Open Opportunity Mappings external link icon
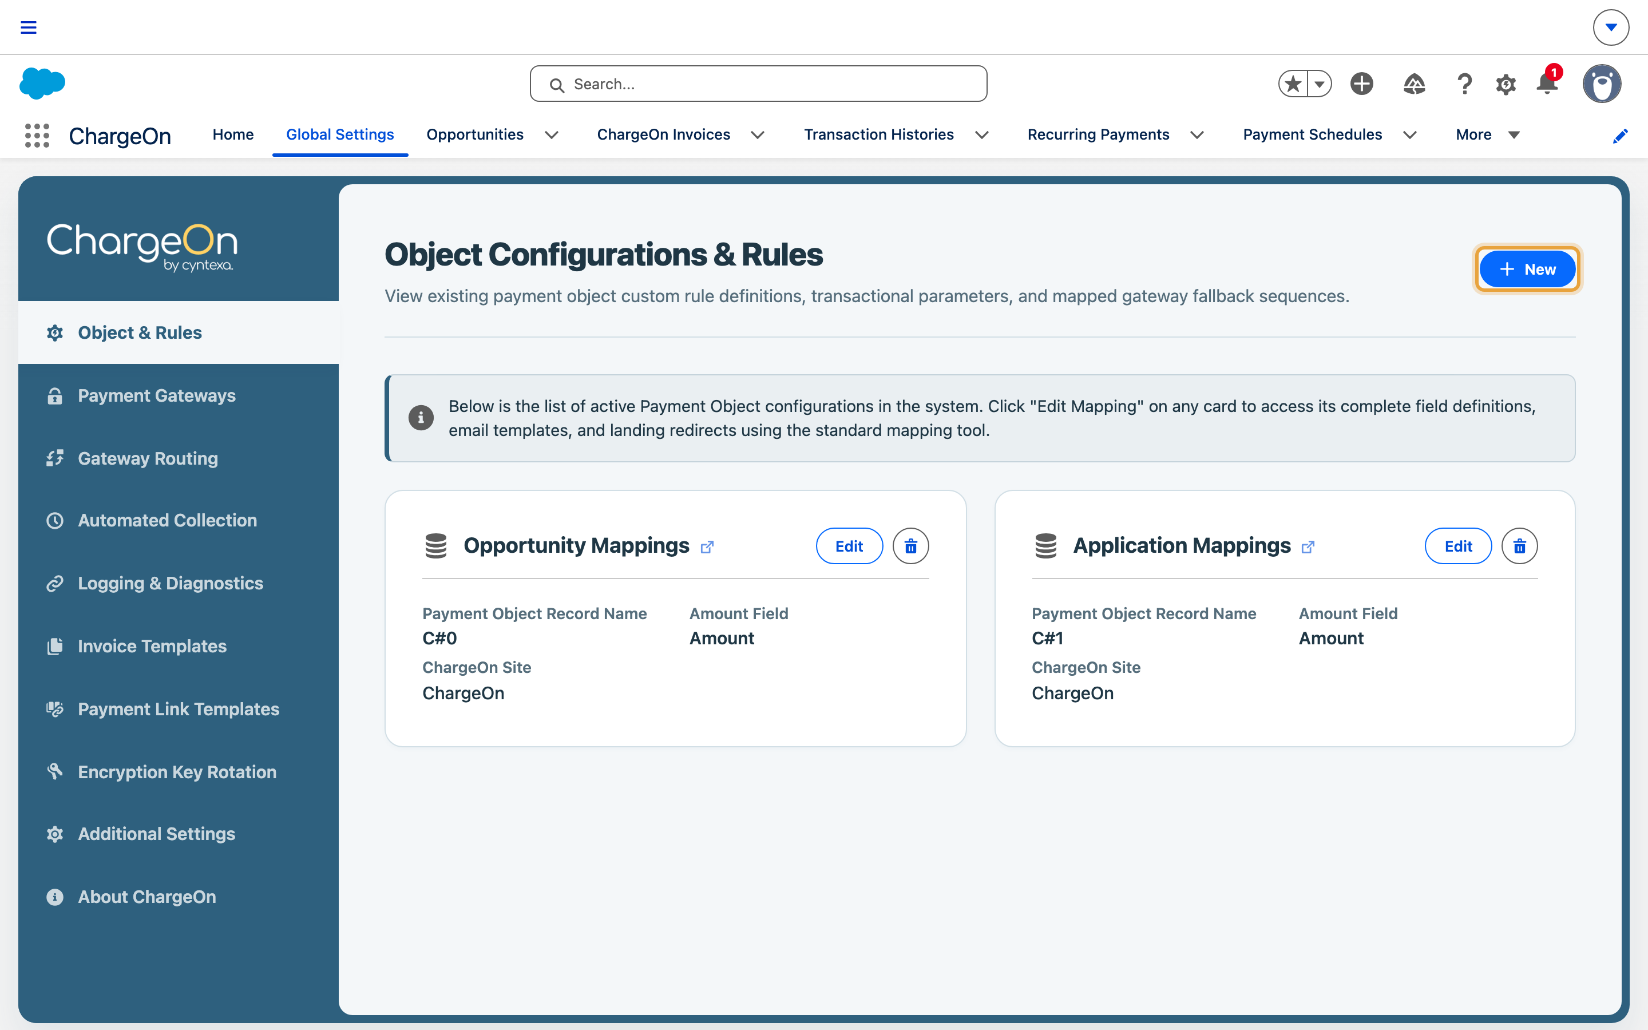Image resolution: width=1648 pixels, height=1030 pixels. [707, 546]
